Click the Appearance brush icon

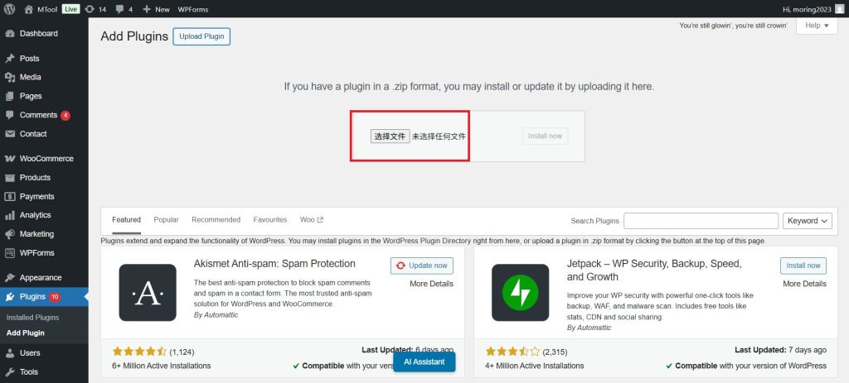pos(10,278)
